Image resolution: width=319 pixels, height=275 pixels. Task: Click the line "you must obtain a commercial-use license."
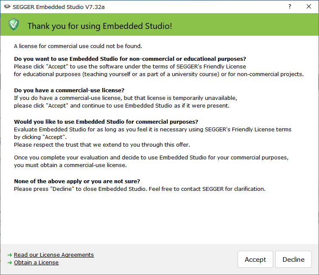(70, 165)
